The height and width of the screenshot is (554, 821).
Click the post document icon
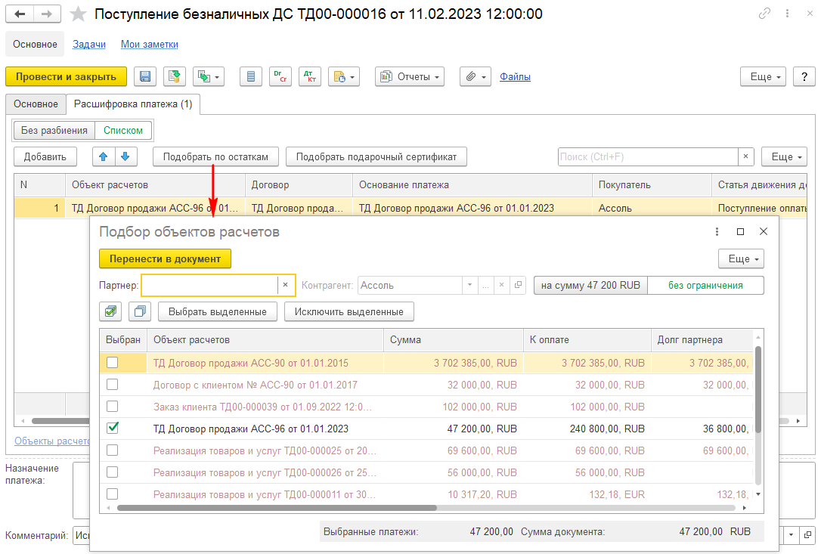tap(175, 76)
